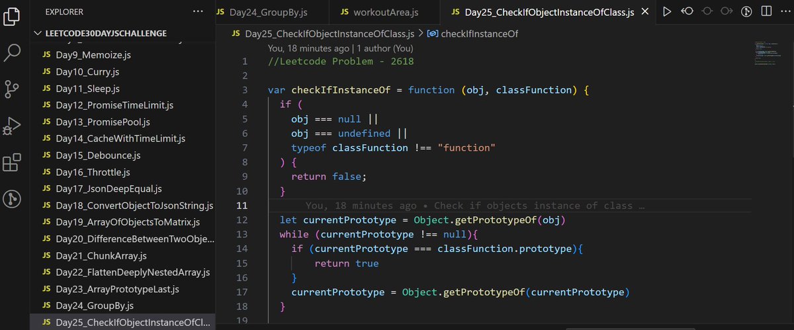794x330 pixels.
Task: Open the Run and Debug view
Action: [13, 125]
